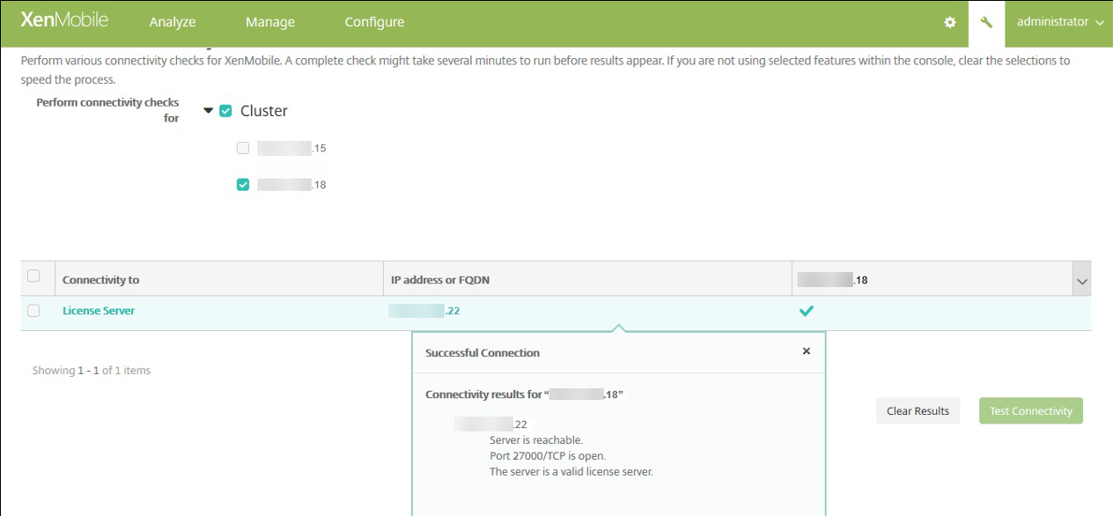Click the XenMobile logo

[x=63, y=22]
